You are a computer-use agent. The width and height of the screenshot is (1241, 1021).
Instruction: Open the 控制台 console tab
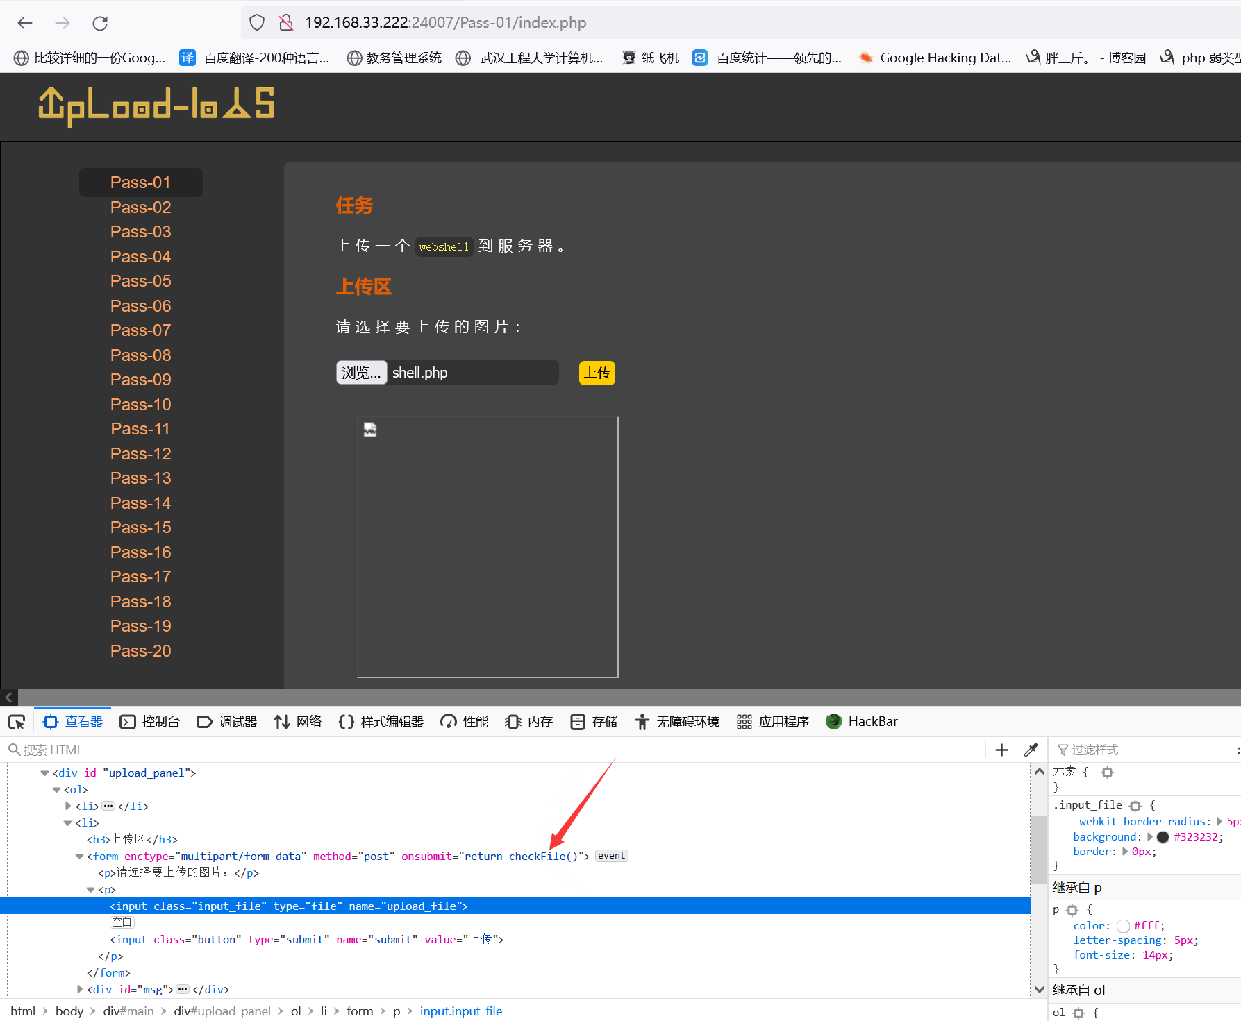(150, 722)
